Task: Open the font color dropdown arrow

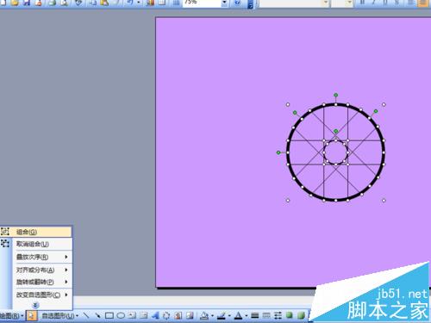Action: 247,316
